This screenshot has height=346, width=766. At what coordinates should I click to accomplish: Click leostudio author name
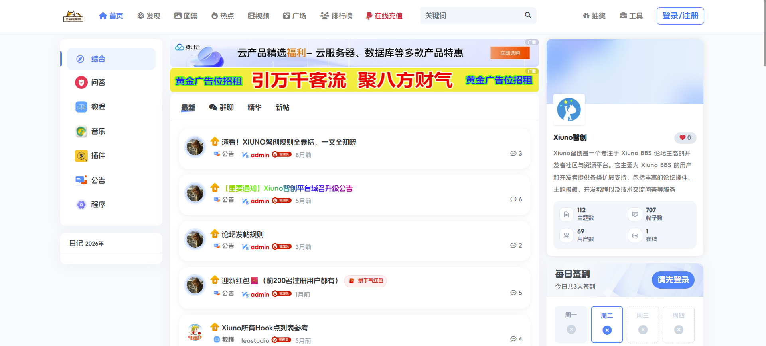coord(255,340)
